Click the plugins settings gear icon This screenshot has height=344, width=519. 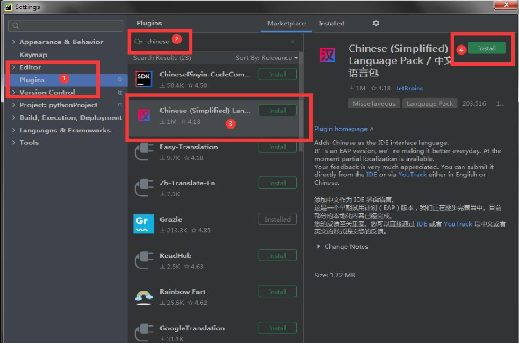pos(375,23)
